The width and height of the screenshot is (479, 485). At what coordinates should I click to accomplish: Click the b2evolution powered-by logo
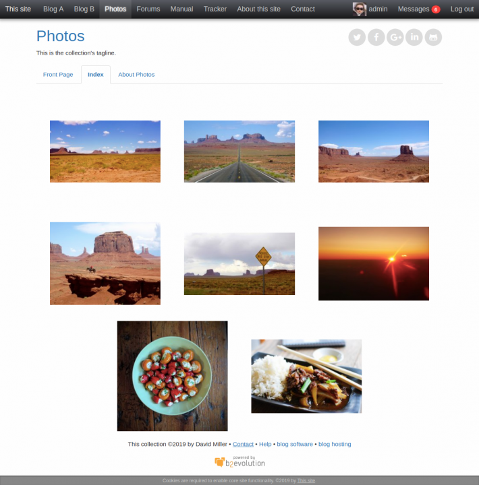click(239, 461)
